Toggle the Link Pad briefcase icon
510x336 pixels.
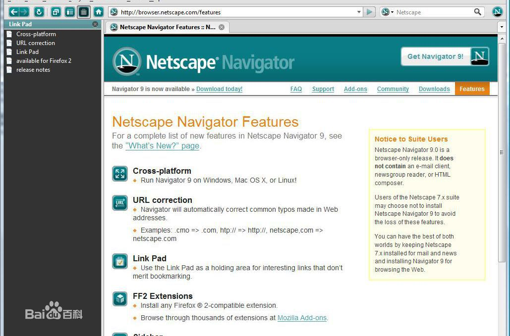pos(84,12)
